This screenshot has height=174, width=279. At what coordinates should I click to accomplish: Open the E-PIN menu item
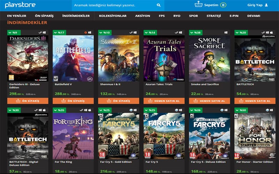coord(234,16)
